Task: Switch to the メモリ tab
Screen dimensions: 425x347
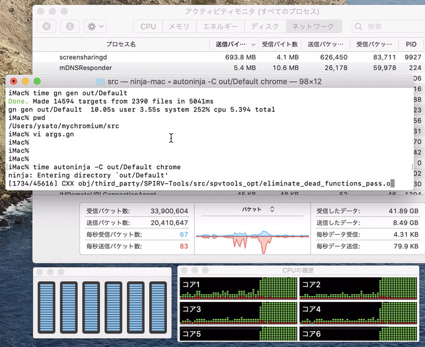Action: point(179,26)
